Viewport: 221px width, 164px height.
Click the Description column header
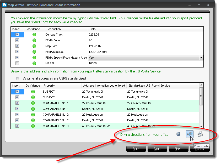tap(53, 29)
